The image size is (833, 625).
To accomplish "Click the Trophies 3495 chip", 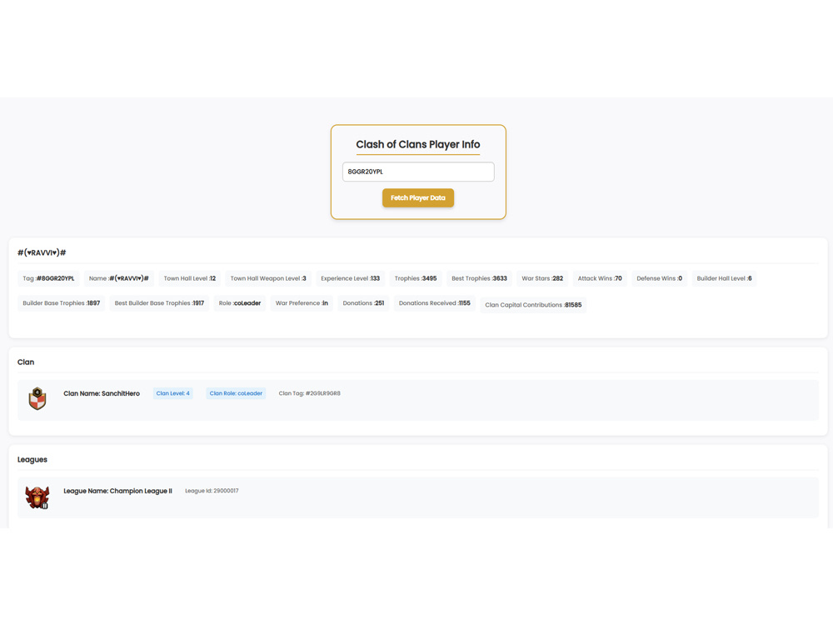I will pos(416,278).
